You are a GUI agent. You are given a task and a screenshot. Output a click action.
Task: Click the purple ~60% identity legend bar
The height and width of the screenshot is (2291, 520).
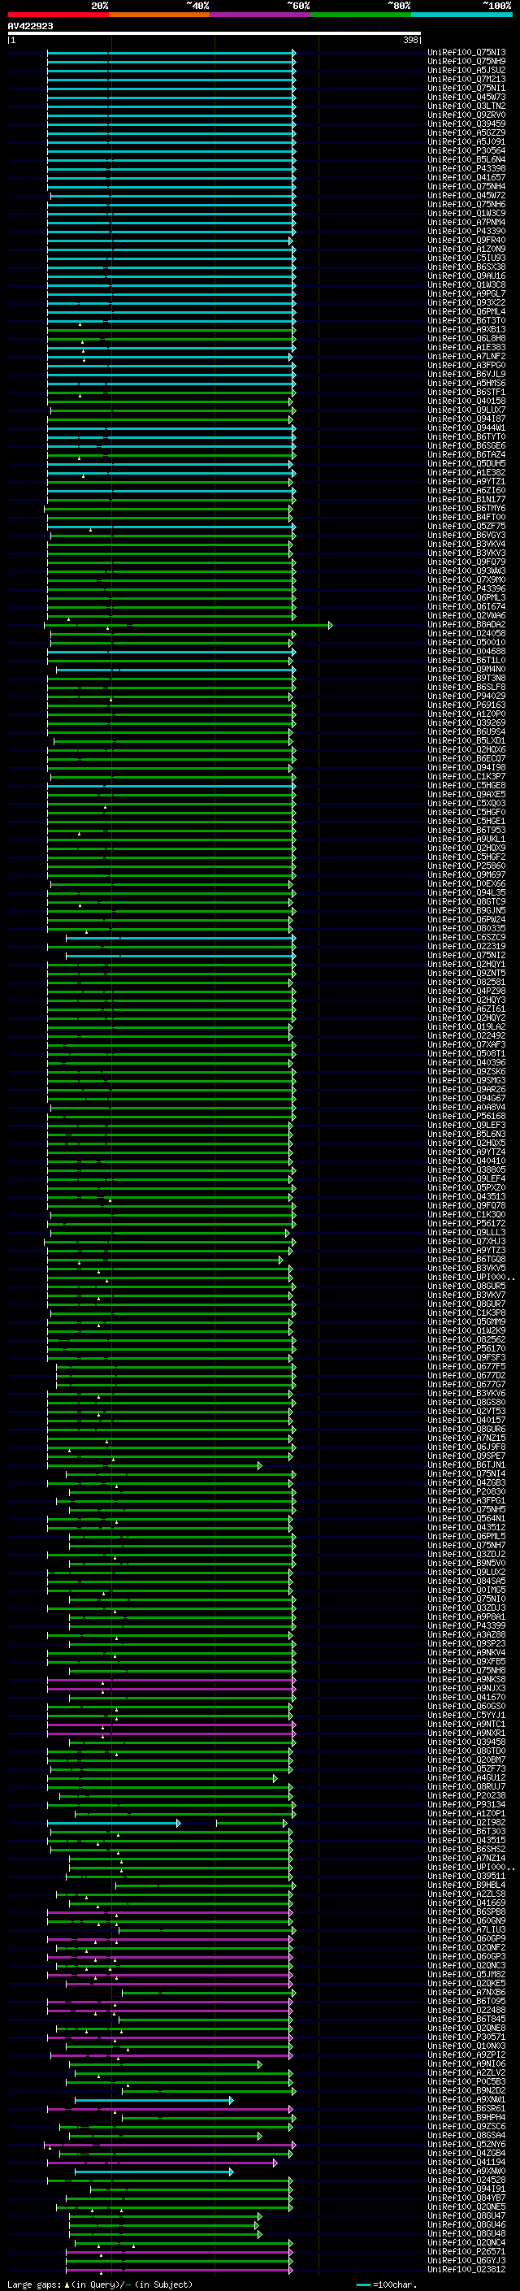(261, 15)
